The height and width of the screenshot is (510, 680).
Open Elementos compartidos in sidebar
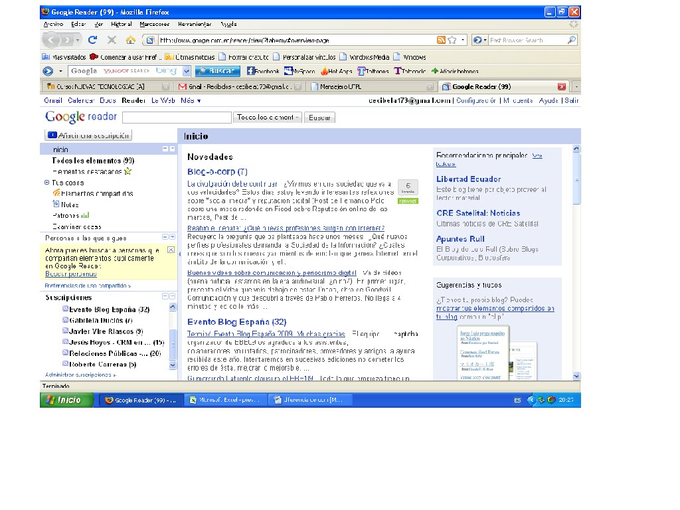click(97, 193)
